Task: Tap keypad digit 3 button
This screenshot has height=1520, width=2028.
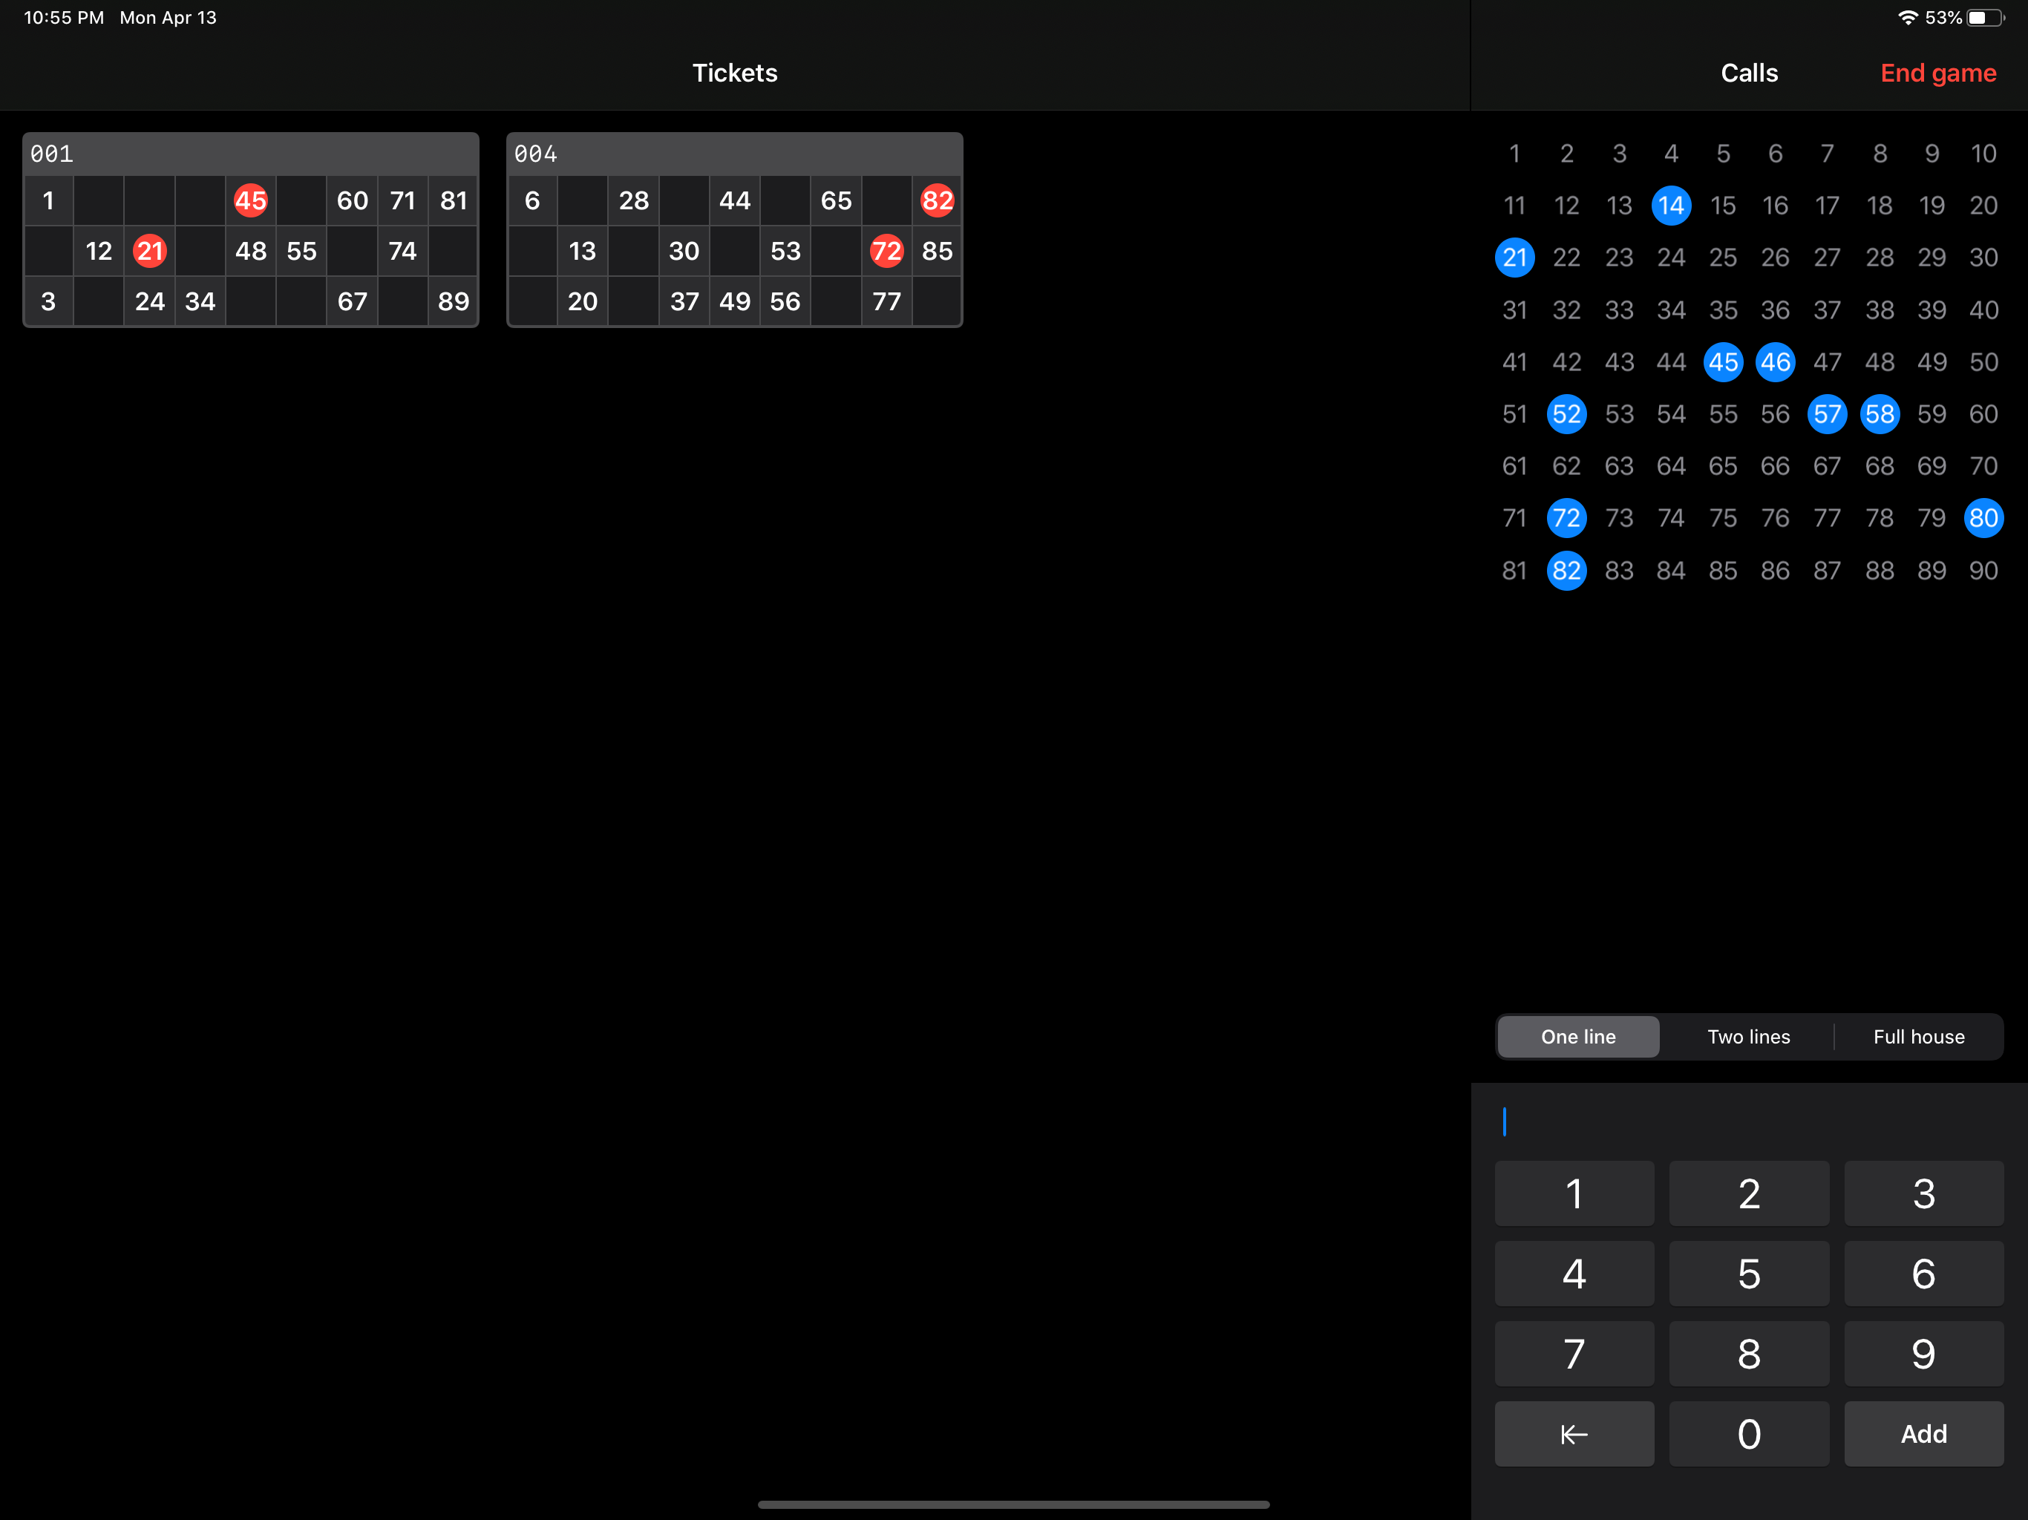Action: [1923, 1193]
